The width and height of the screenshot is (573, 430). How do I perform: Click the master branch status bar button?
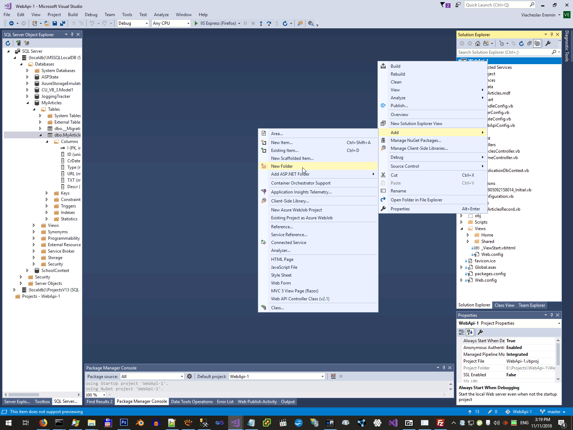[553, 412]
